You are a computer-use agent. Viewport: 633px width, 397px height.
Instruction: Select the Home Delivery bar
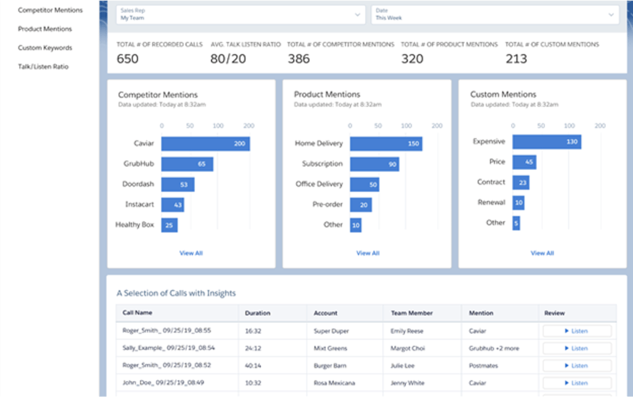coord(385,144)
